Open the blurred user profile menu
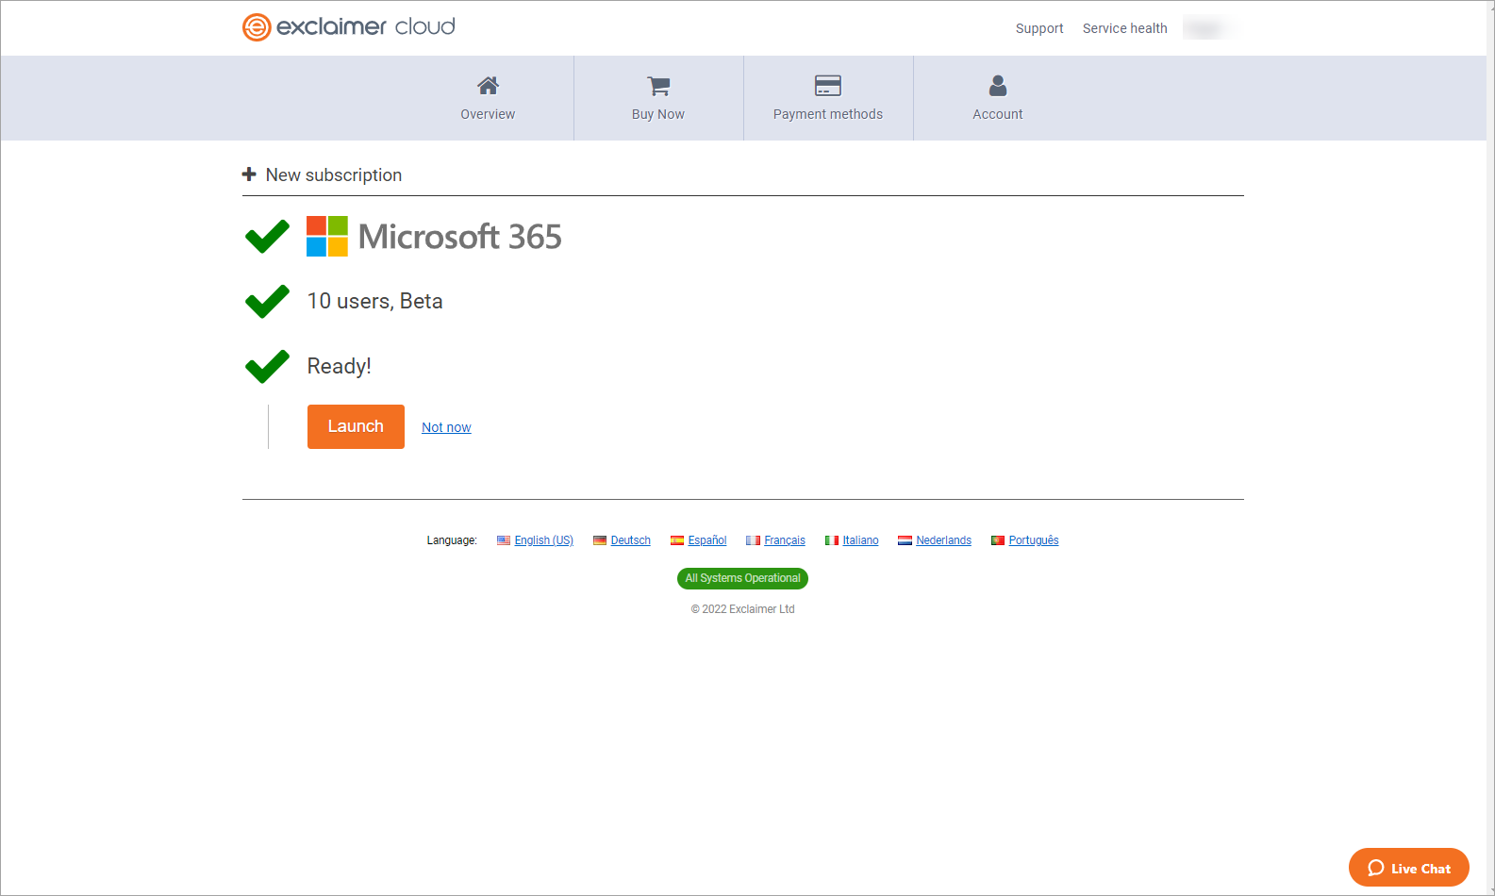Screen dimensions: 1495x896 click(x=1208, y=28)
